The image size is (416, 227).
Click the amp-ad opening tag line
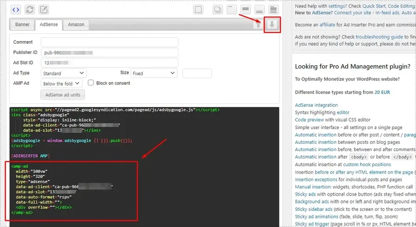19,167
